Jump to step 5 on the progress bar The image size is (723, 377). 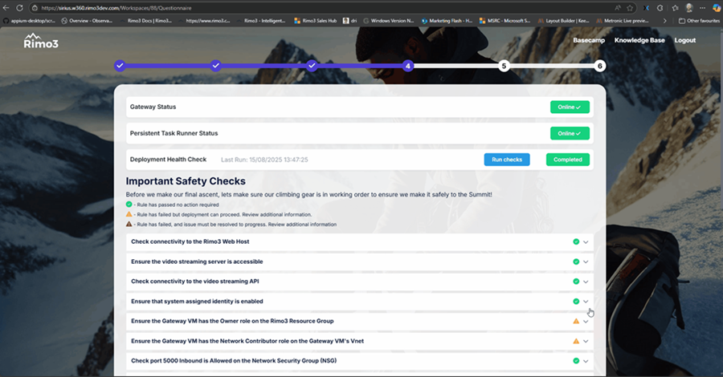pos(504,66)
